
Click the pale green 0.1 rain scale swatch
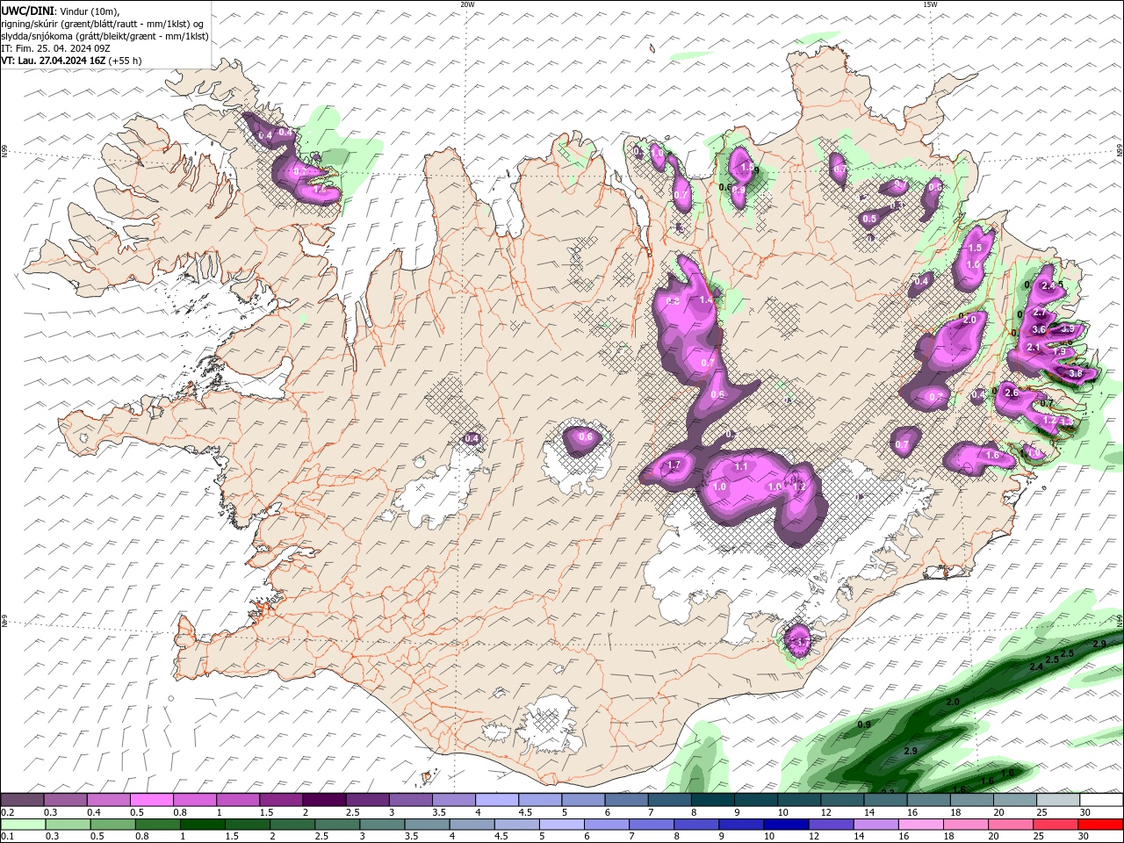pyautogui.click(x=22, y=825)
